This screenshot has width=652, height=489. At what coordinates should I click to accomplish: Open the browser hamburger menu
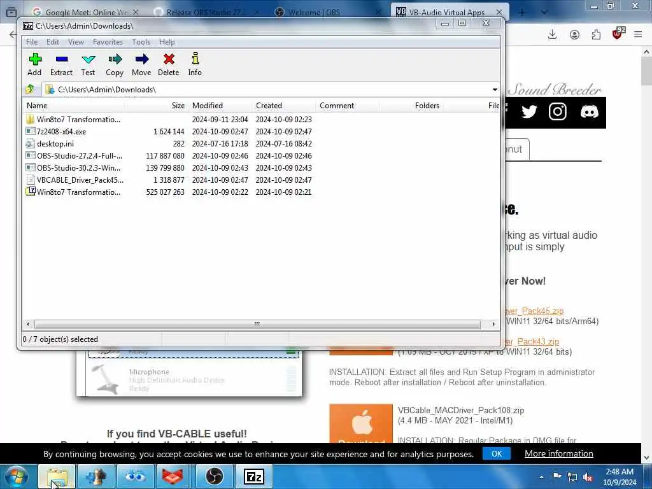tap(638, 34)
